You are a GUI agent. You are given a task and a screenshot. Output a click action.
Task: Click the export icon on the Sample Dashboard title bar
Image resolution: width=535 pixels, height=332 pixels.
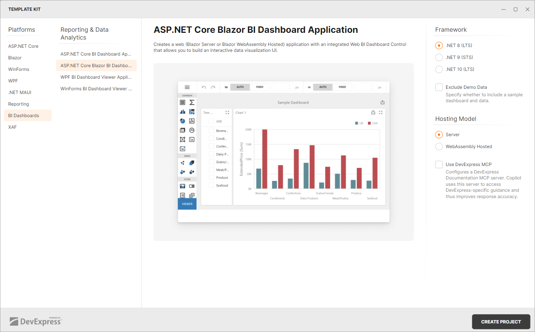pos(382,101)
